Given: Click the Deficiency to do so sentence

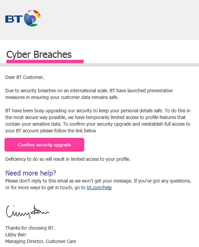Looking at the screenshot, I should tap(68, 159).
